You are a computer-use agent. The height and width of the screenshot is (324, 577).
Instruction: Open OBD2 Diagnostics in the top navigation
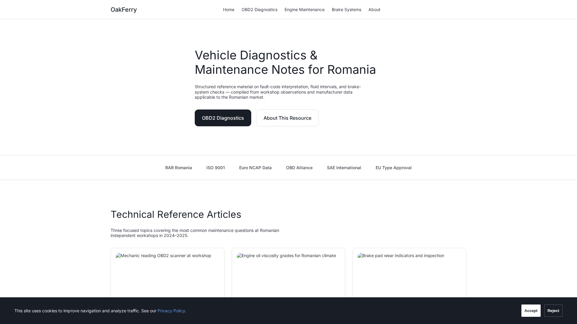pyautogui.click(x=259, y=10)
